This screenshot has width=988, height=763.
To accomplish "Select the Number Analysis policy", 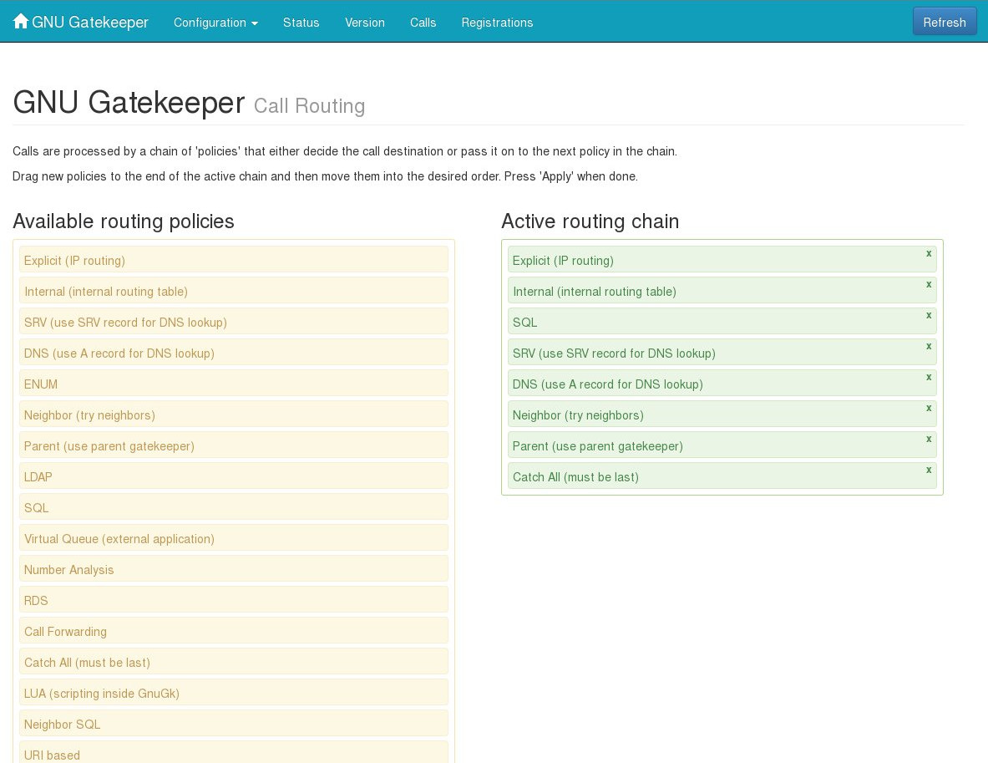I will (234, 569).
